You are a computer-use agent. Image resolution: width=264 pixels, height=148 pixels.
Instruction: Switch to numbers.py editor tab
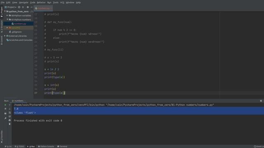point(43,8)
